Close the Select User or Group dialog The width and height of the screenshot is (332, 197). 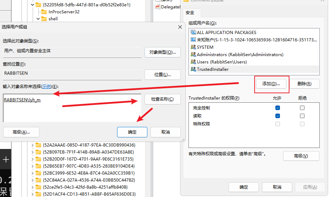pyautogui.click(x=180, y=27)
